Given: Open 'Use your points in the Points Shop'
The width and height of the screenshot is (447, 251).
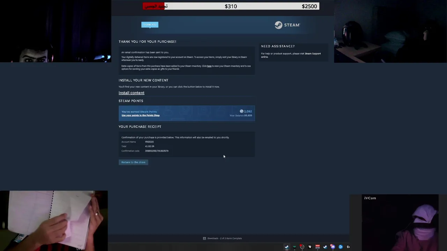Looking at the screenshot, I should [x=140, y=115].
